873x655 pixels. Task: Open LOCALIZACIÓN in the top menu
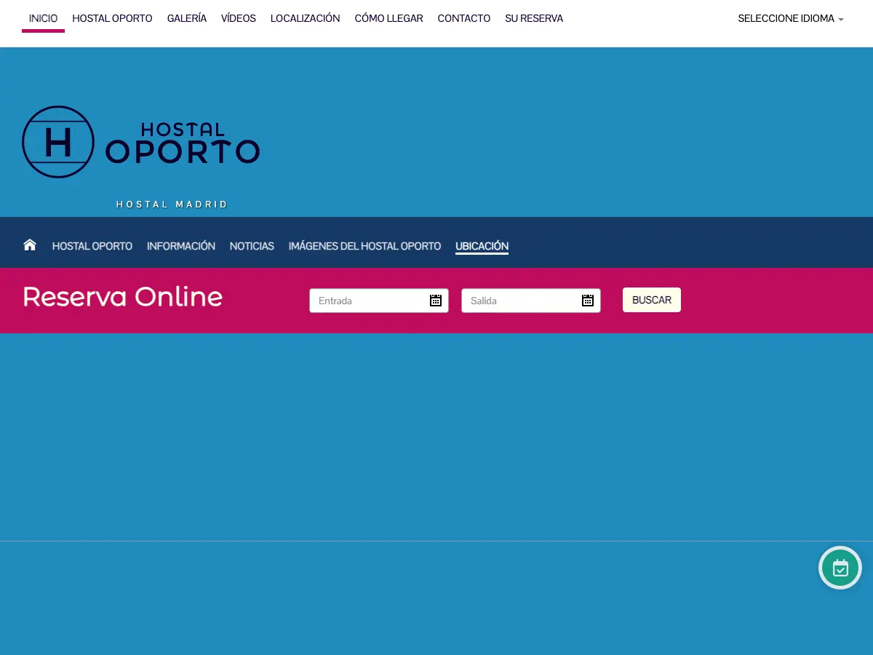point(306,19)
